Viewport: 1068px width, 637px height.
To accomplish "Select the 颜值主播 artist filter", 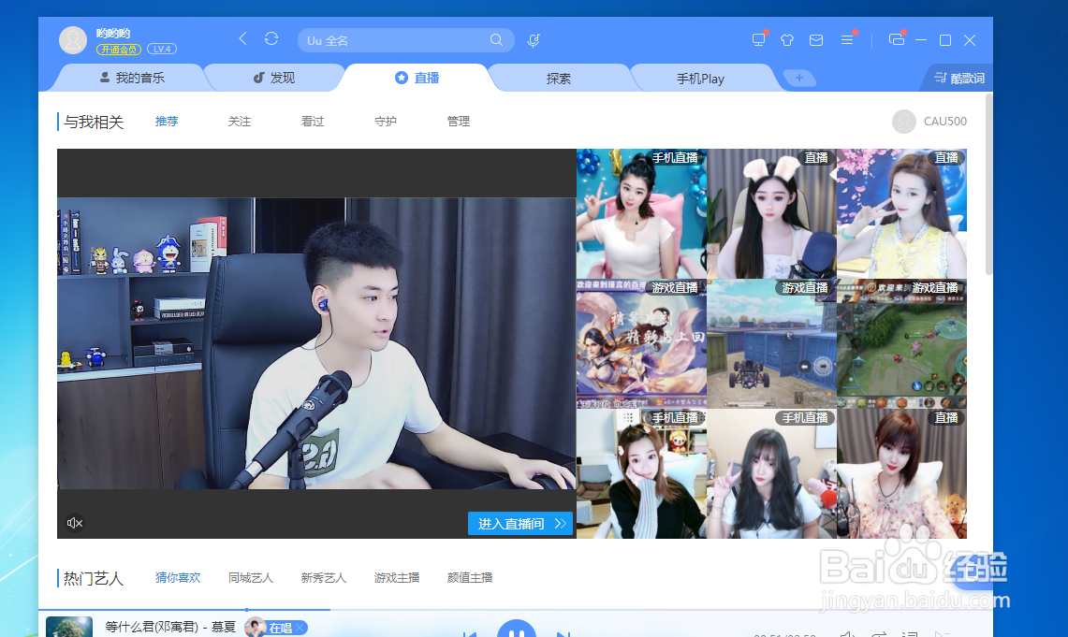I will click(x=469, y=577).
